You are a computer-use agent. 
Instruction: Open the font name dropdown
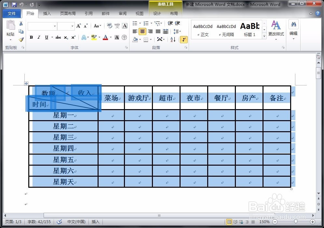click(x=55, y=26)
